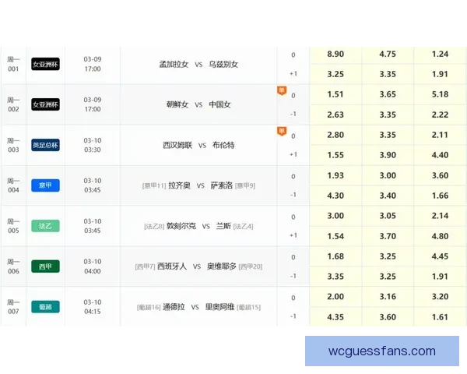
Task: Open team 朝鲜女
Action: pos(177,104)
